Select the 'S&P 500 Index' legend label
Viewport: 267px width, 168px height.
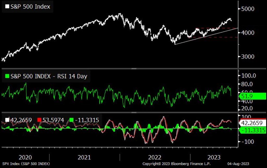tap(30, 7)
